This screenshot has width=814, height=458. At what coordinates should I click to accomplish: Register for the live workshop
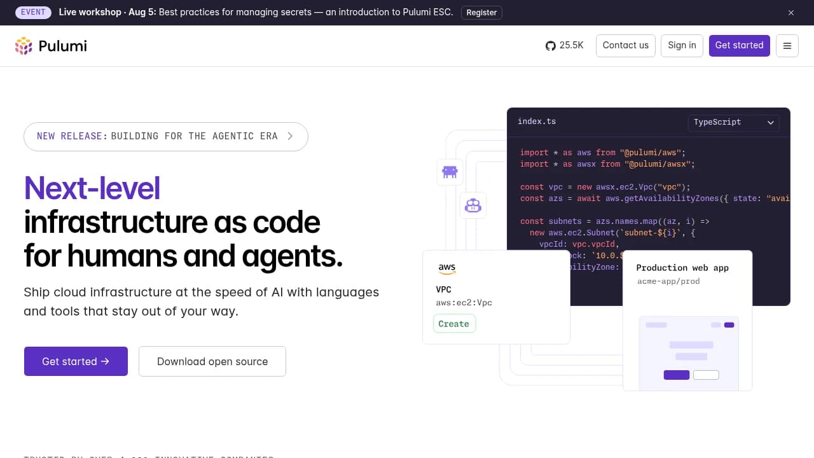tap(481, 12)
